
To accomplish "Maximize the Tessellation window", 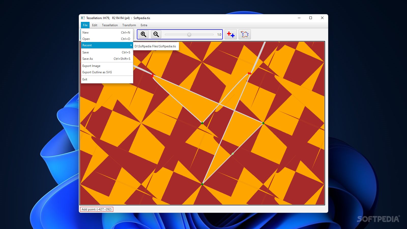I will pos(311,18).
